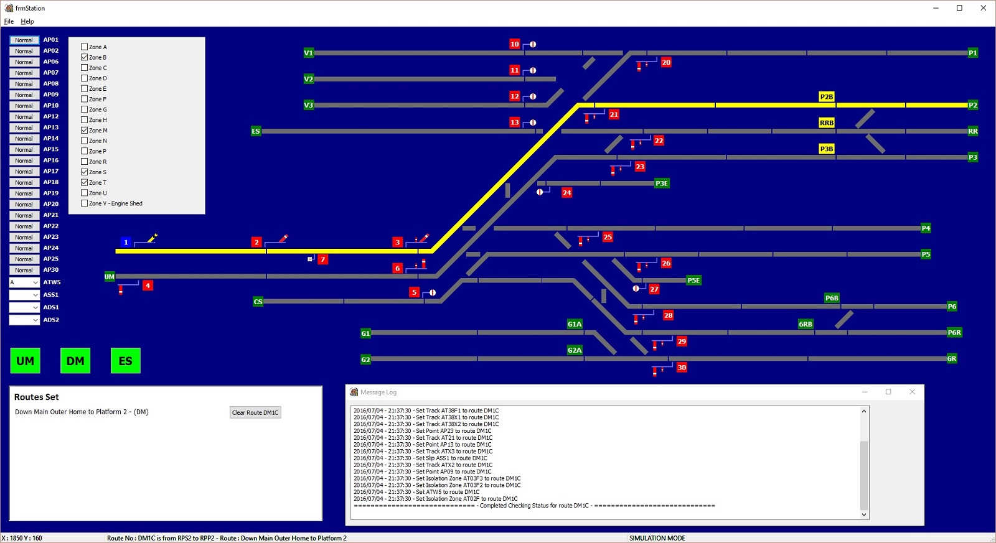Open the File menu
Image resolution: width=996 pixels, height=543 pixels.
tap(9, 21)
